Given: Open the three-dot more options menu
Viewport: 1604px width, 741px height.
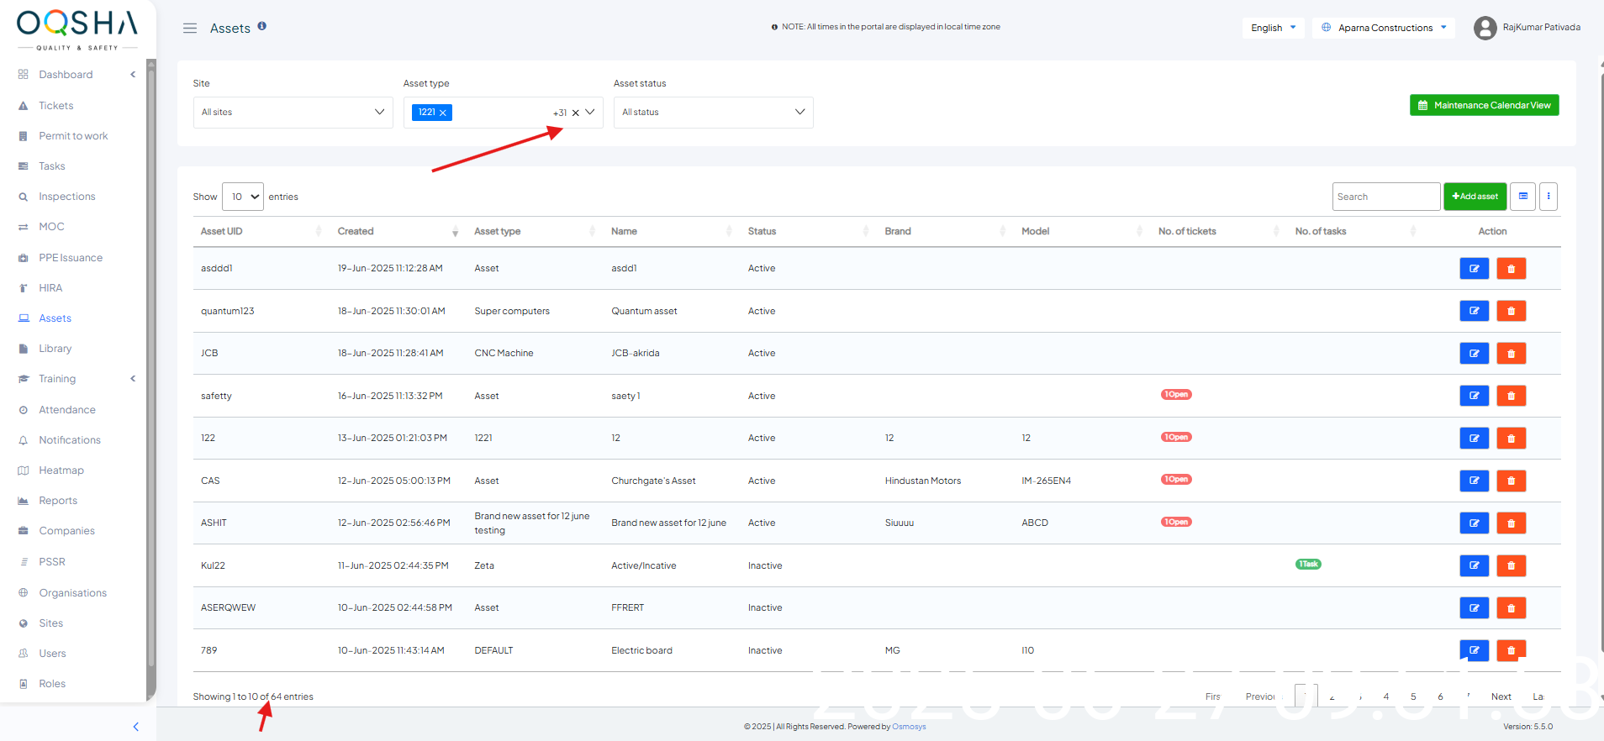Looking at the screenshot, I should pos(1549,197).
